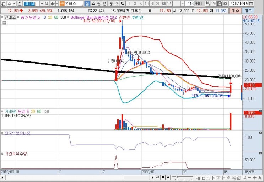Click the 120 interval button
Screen dimensions: 264x182
pyautogui.click(x=170, y=4)
